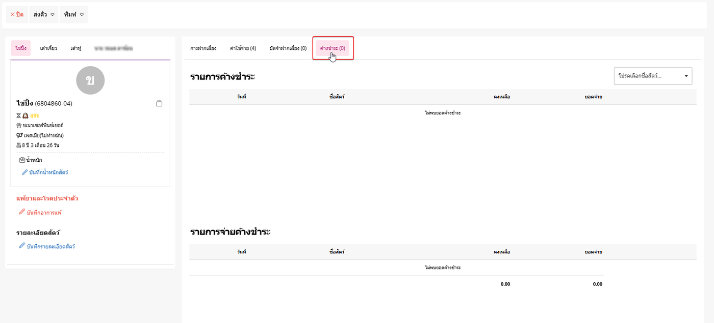The height and width of the screenshot is (323, 714).
Task: Click ชื่อสัตว์ column header in lower table
Action: 337,252
